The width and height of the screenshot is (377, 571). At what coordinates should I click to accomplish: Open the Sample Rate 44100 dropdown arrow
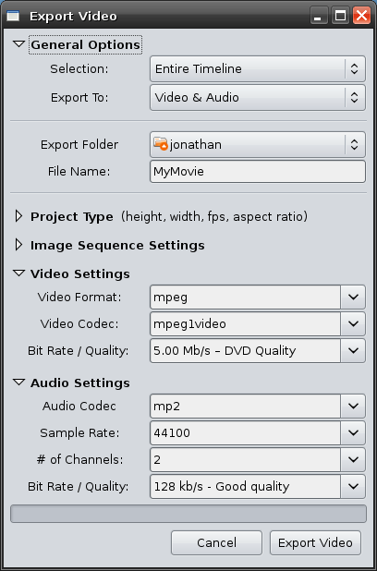[353, 433]
